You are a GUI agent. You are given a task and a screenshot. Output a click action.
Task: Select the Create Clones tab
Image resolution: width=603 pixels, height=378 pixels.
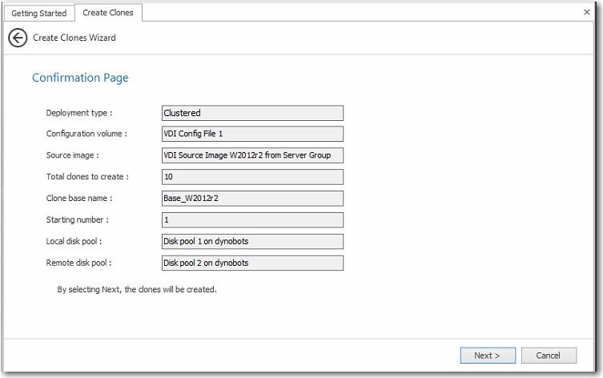(108, 13)
